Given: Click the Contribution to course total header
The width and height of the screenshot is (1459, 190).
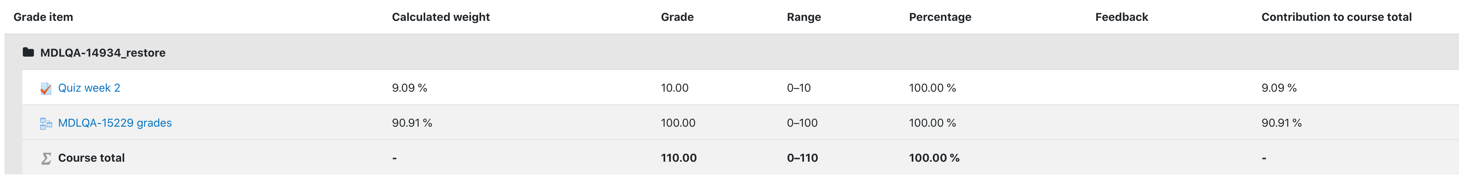Looking at the screenshot, I should 1336,17.
